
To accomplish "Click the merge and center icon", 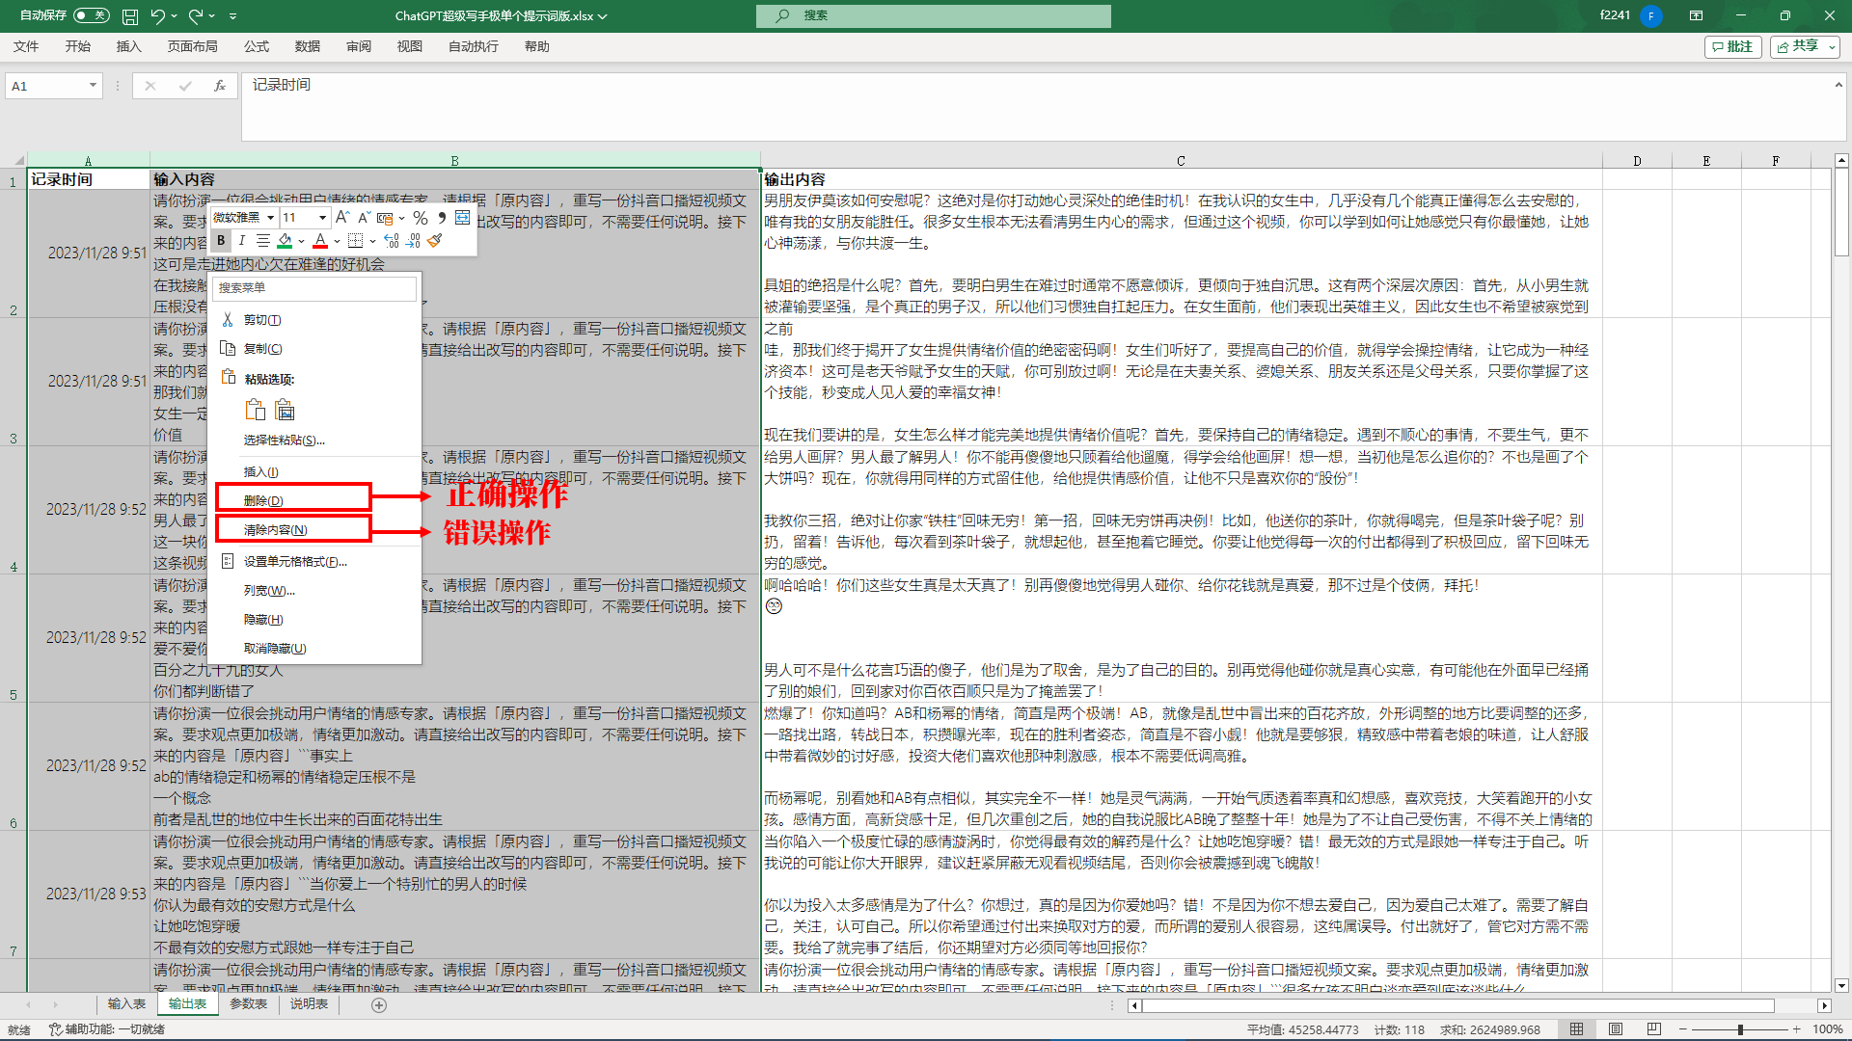I will [x=463, y=218].
